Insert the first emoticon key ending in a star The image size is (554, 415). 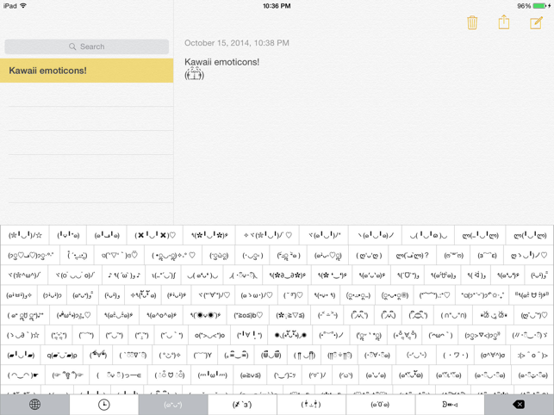(25, 235)
